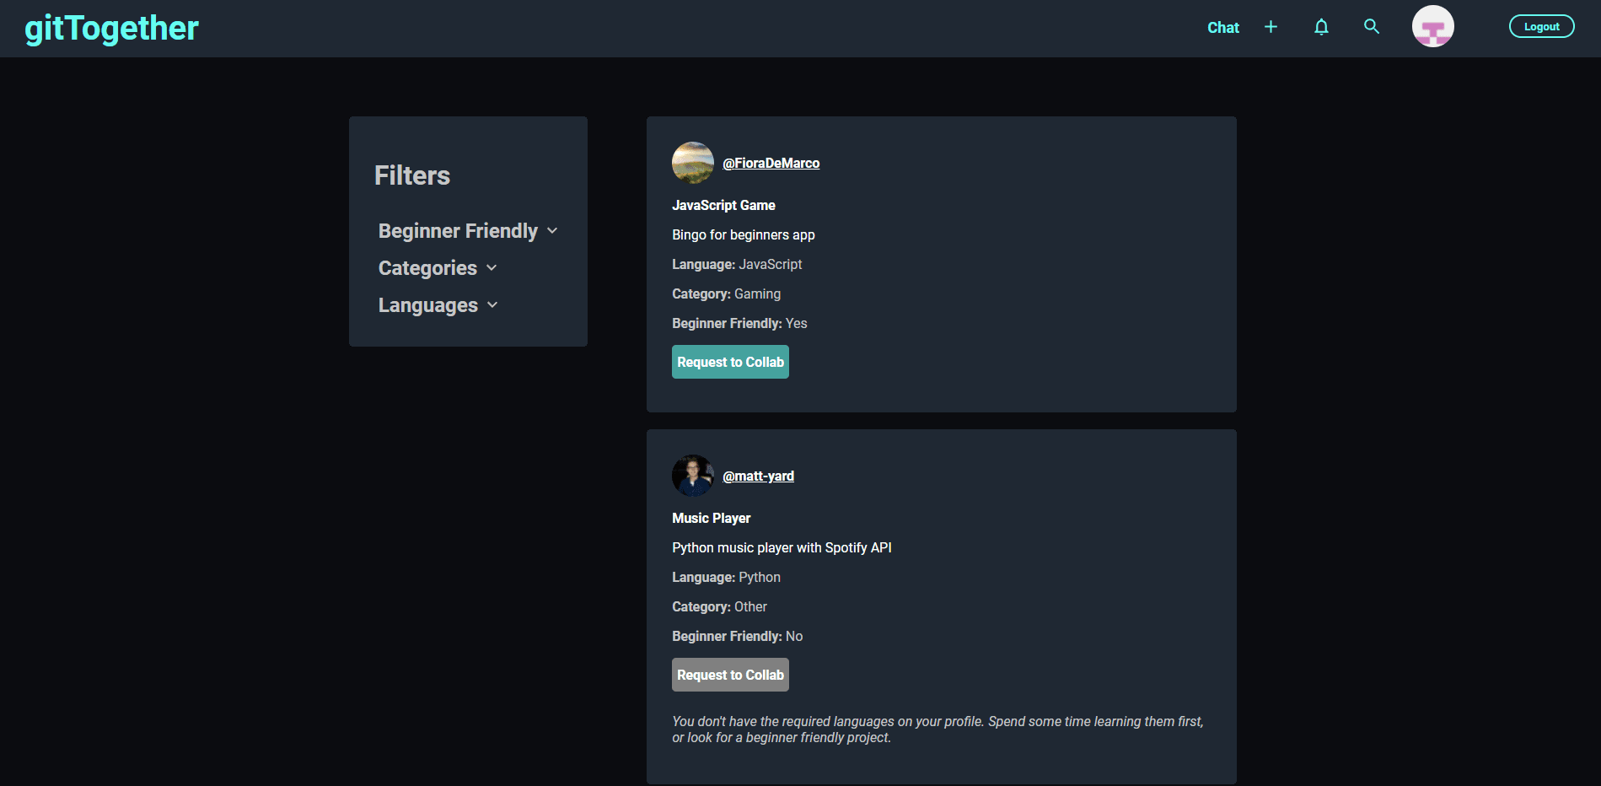The image size is (1601, 786).
Task: Request to Collab on JavaScript Game
Action: point(730,362)
